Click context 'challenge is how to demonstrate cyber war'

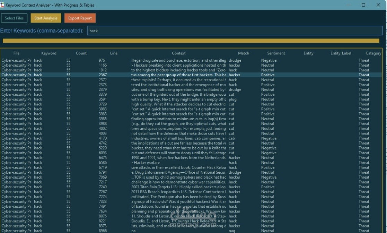tap(178, 182)
